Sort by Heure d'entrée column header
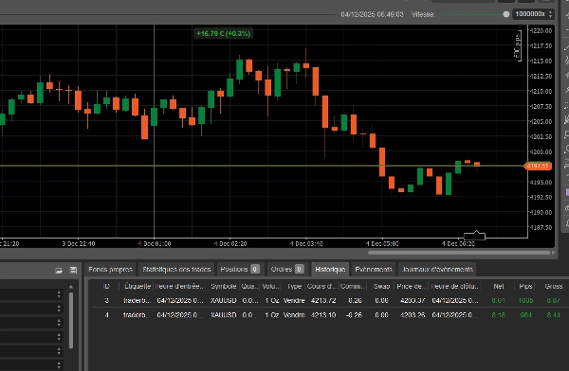Viewport: 569px width, 371px height. point(179,286)
